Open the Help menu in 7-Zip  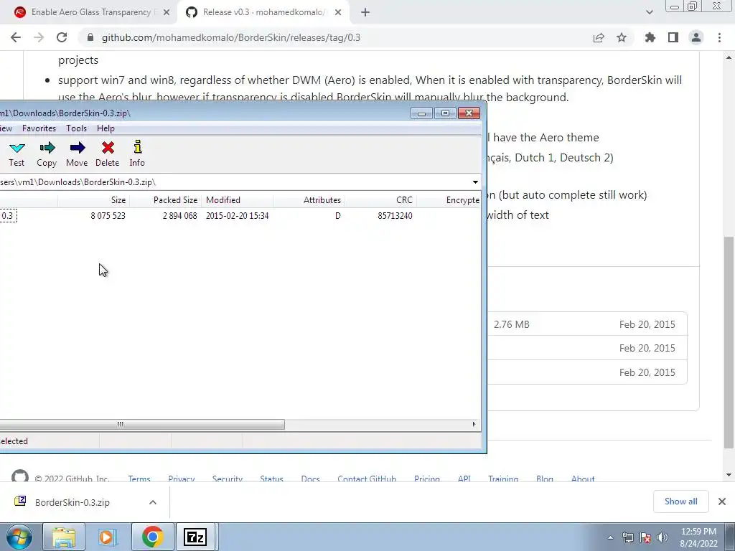106,128
